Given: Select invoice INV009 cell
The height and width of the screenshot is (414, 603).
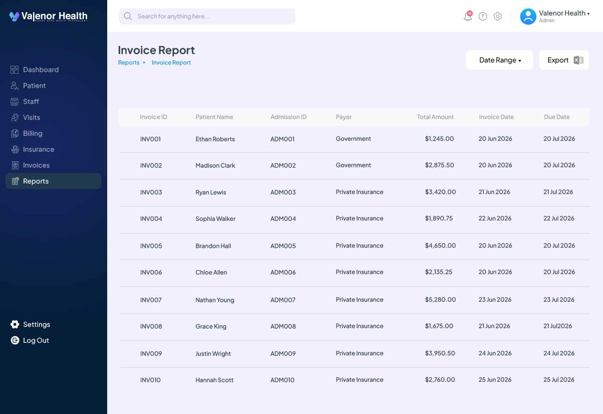Looking at the screenshot, I should coord(151,354).
